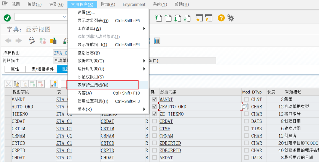
Task: Open the orange question mark Help icon
Action: [221, 18]
